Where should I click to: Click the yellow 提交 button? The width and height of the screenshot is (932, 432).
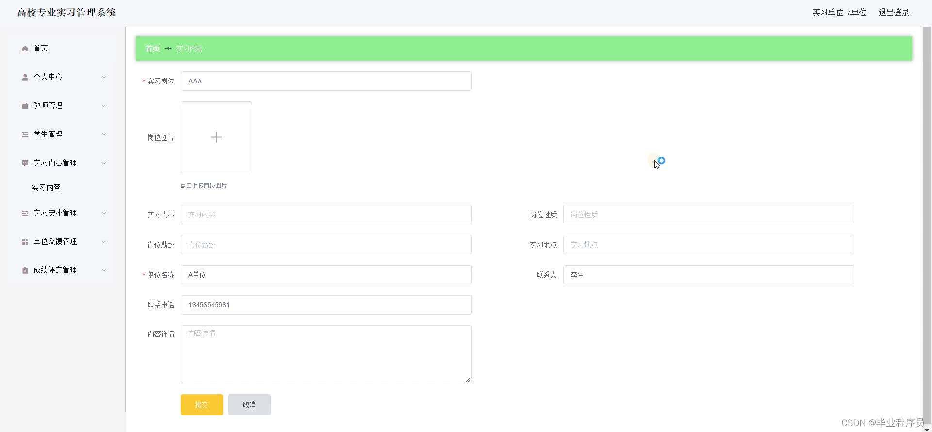(202, 405)
